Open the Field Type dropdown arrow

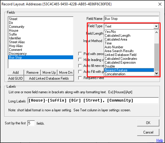click(x=156, y=26)
